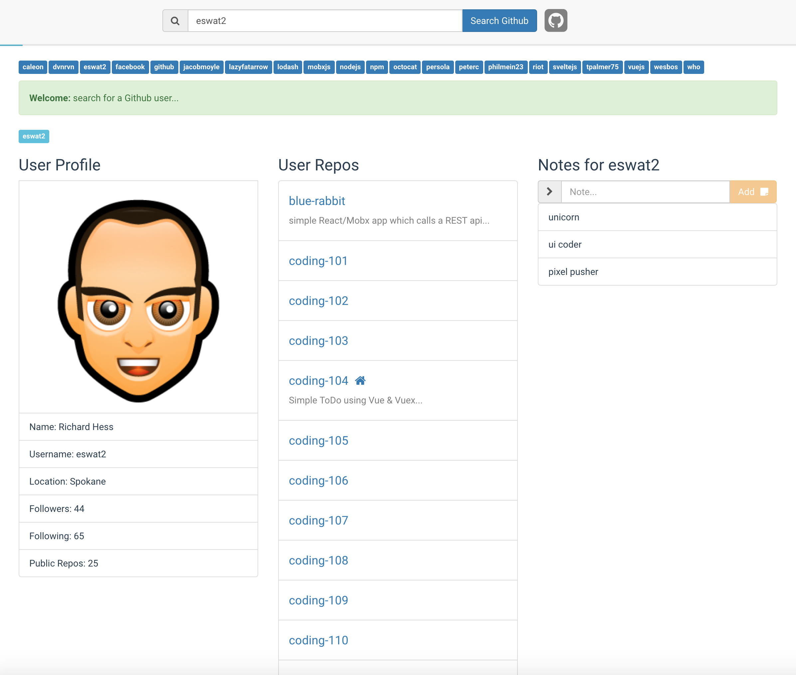Click the Search Github button
This screenshot has width=796, height=675.
tap(499, 21)
